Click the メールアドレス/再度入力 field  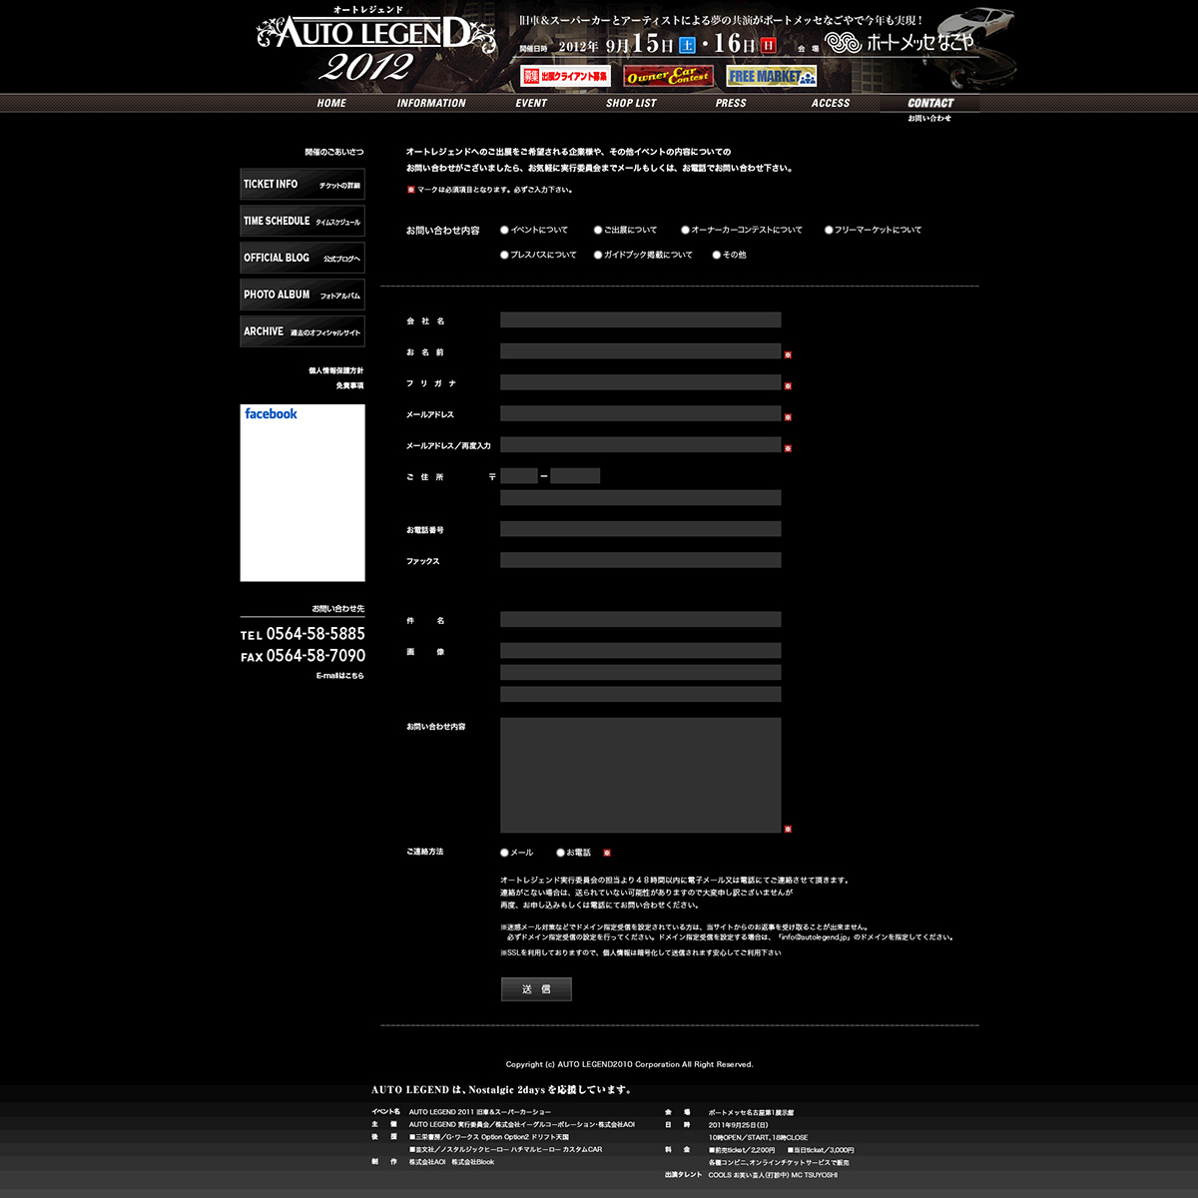click(x=641, y=444)
